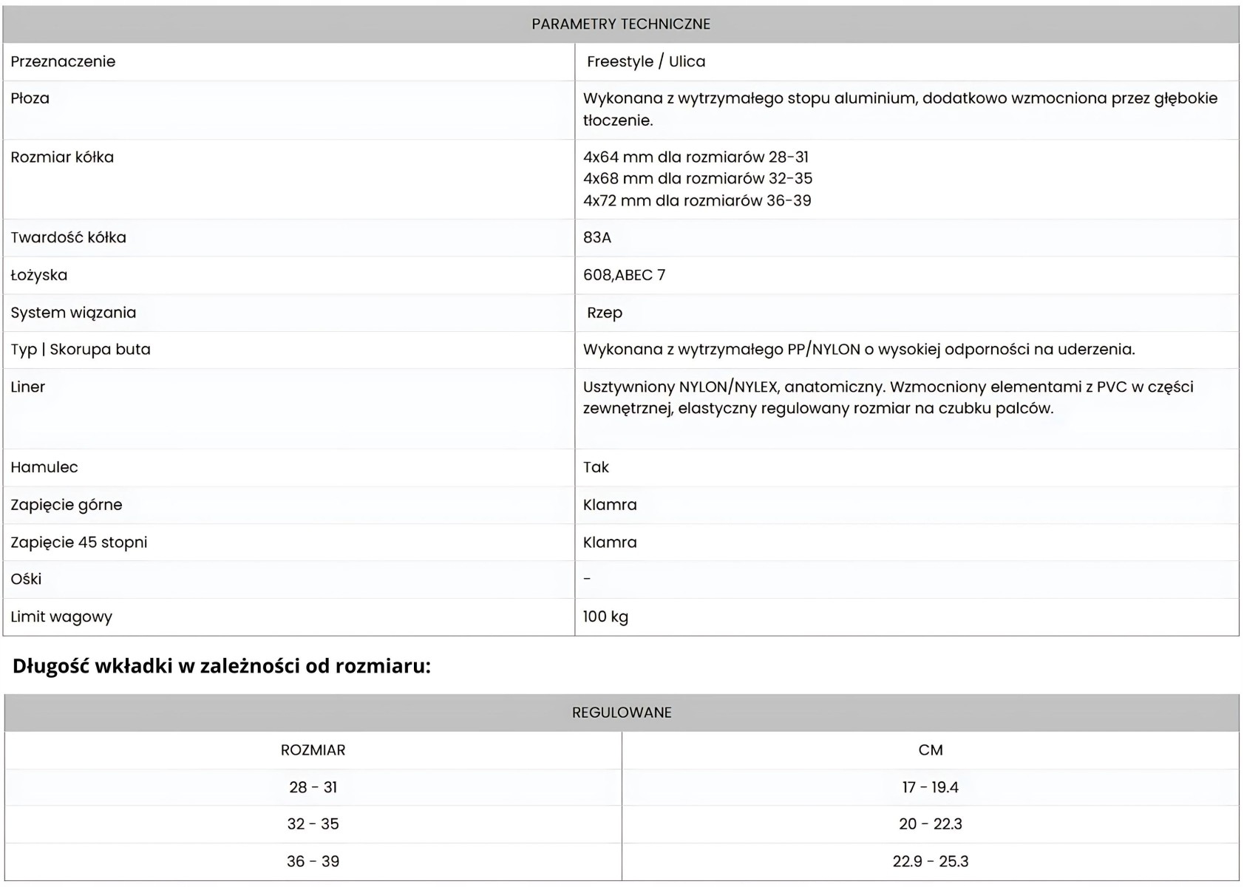This screenshot has width=1244, height=887.
Task: Click the PARAMETRY TECHNICZNE table header
Action: [621, 24]
